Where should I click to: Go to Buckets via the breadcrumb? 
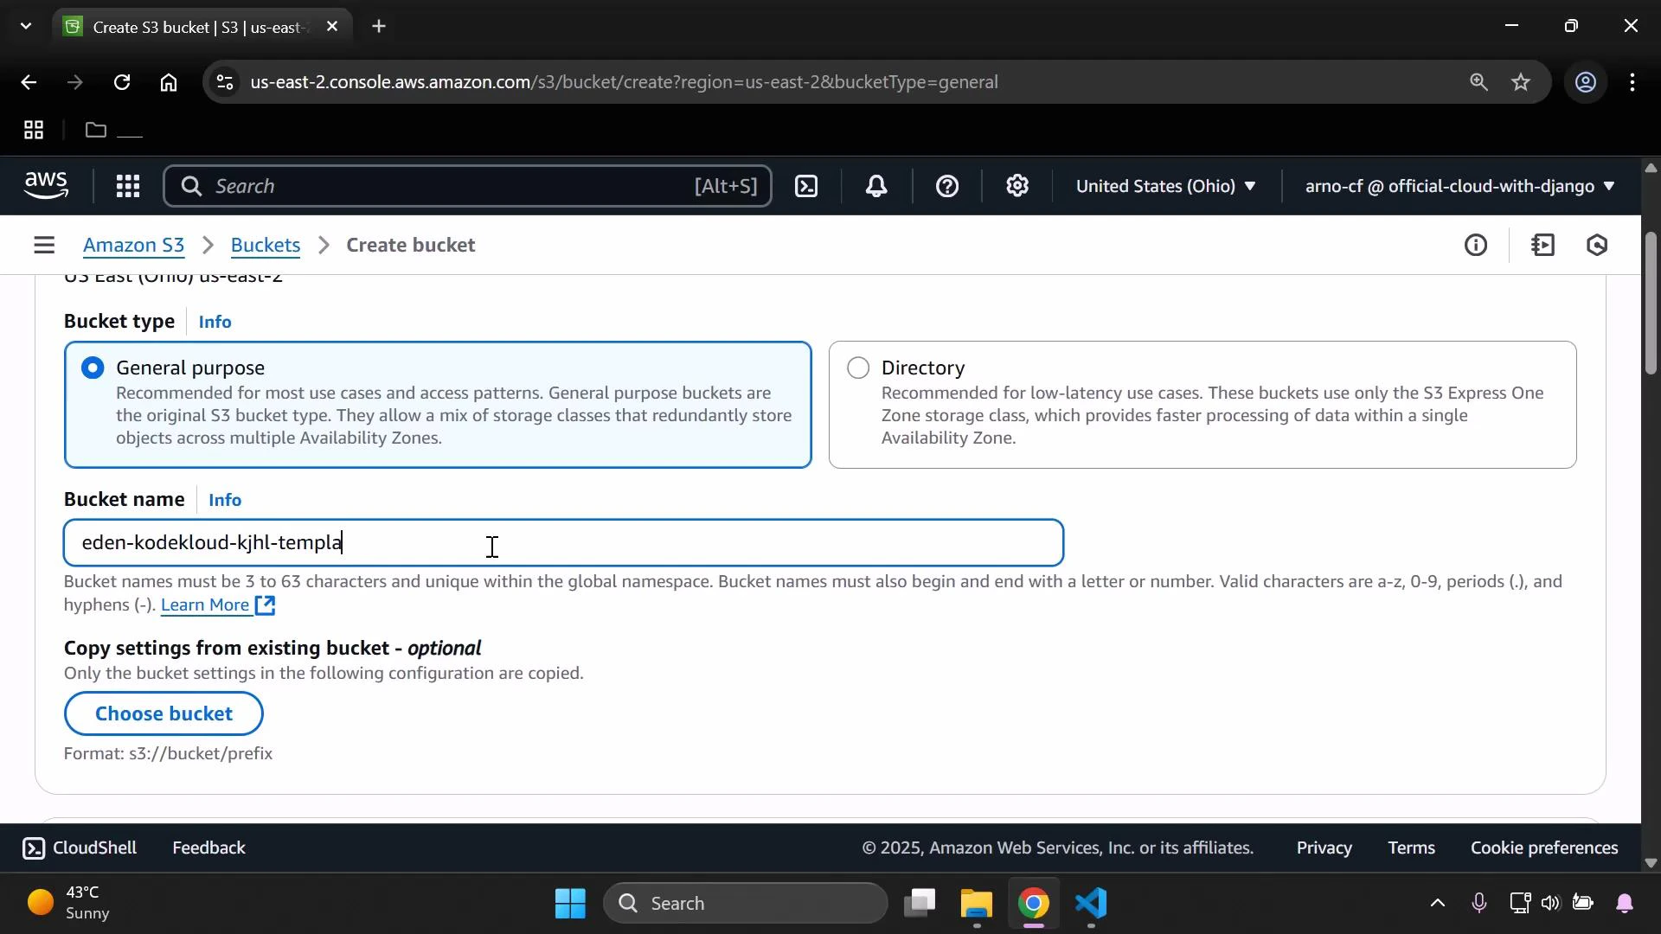pos(265,245)
